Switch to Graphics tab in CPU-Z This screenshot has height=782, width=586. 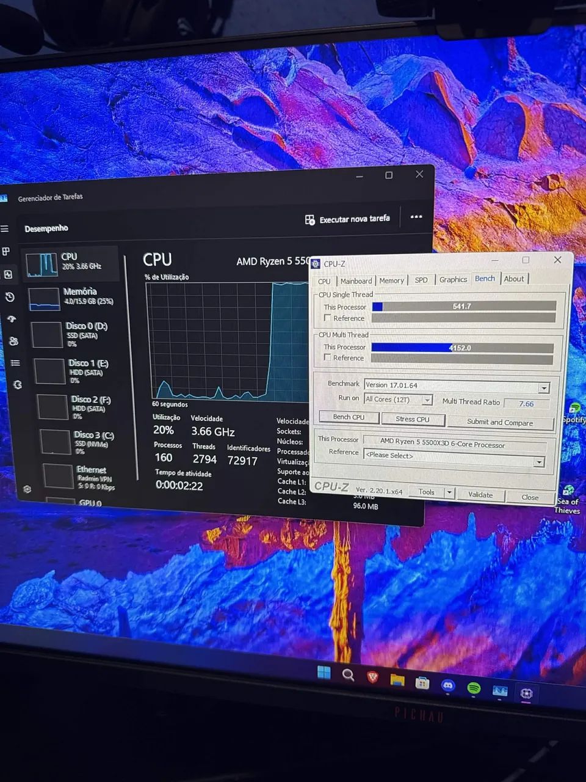(x=453, y=279)
